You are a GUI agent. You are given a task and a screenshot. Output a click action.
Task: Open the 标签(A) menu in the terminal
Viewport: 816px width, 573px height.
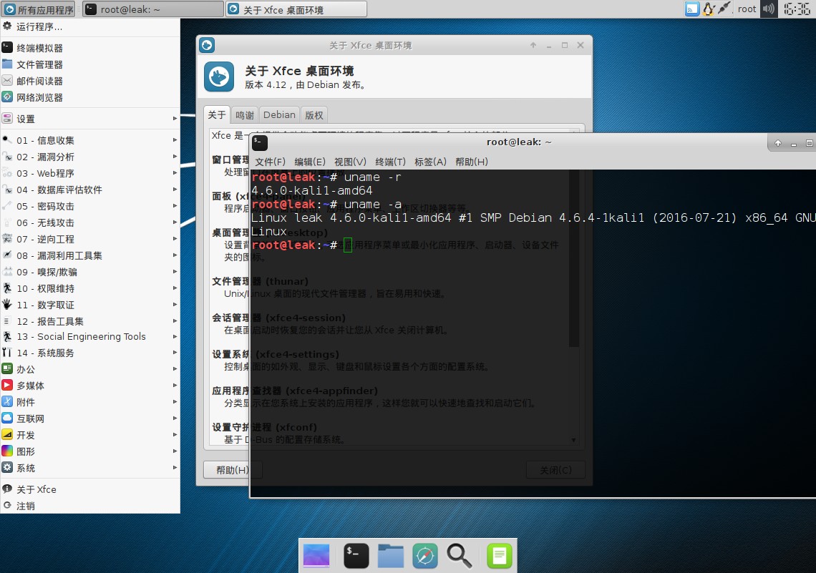(x=430, y=162)
